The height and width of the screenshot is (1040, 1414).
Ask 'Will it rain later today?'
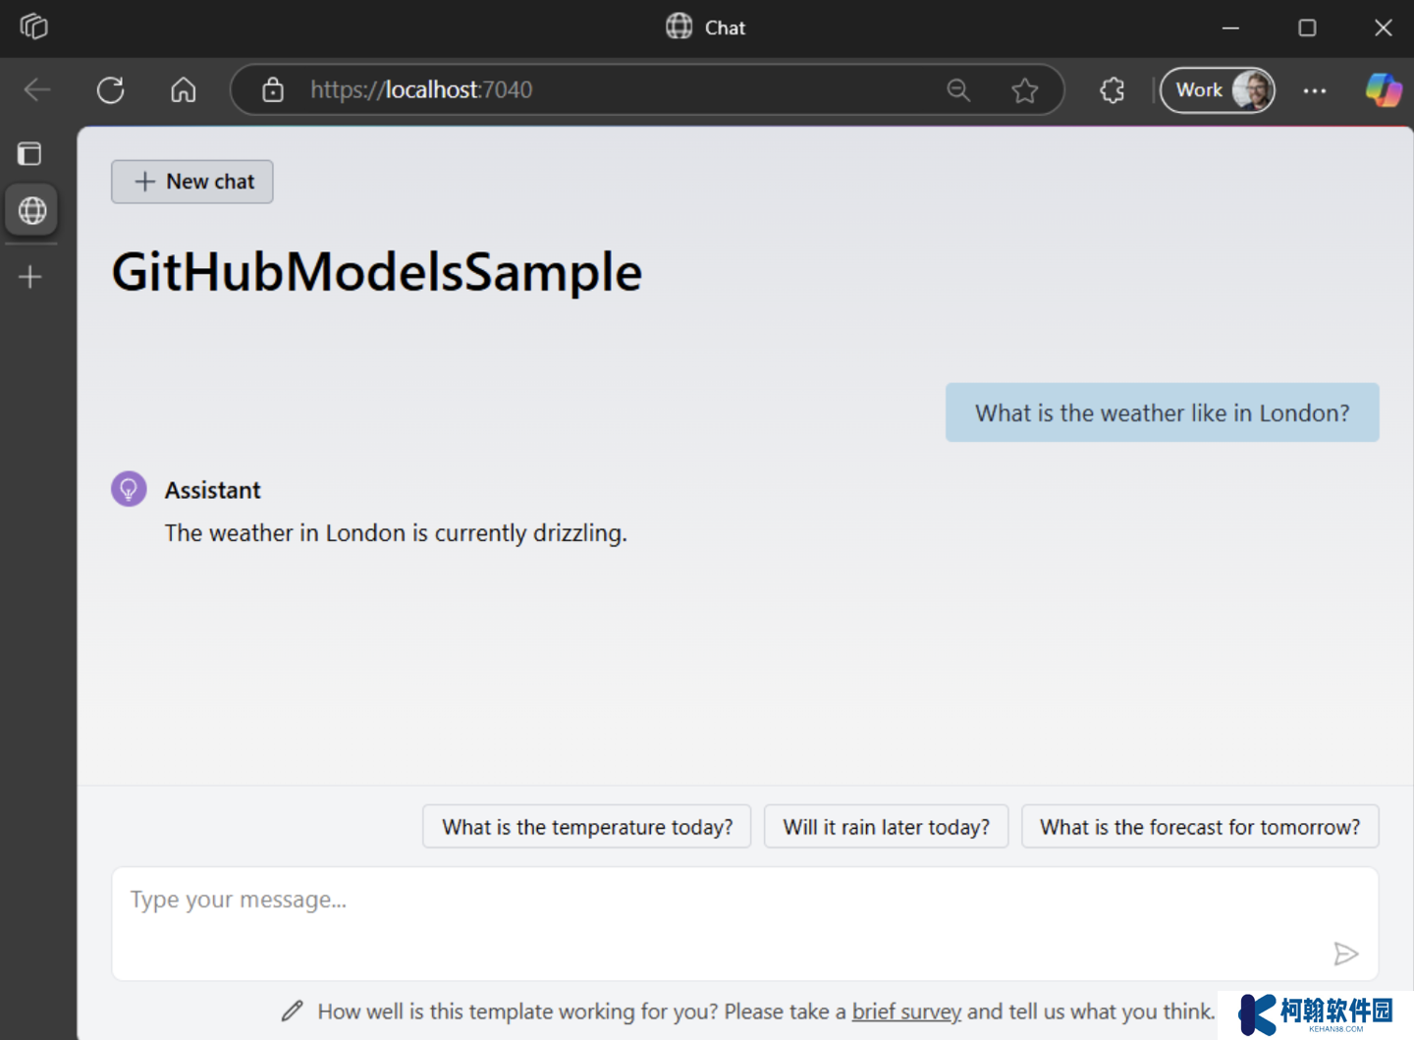887,827
